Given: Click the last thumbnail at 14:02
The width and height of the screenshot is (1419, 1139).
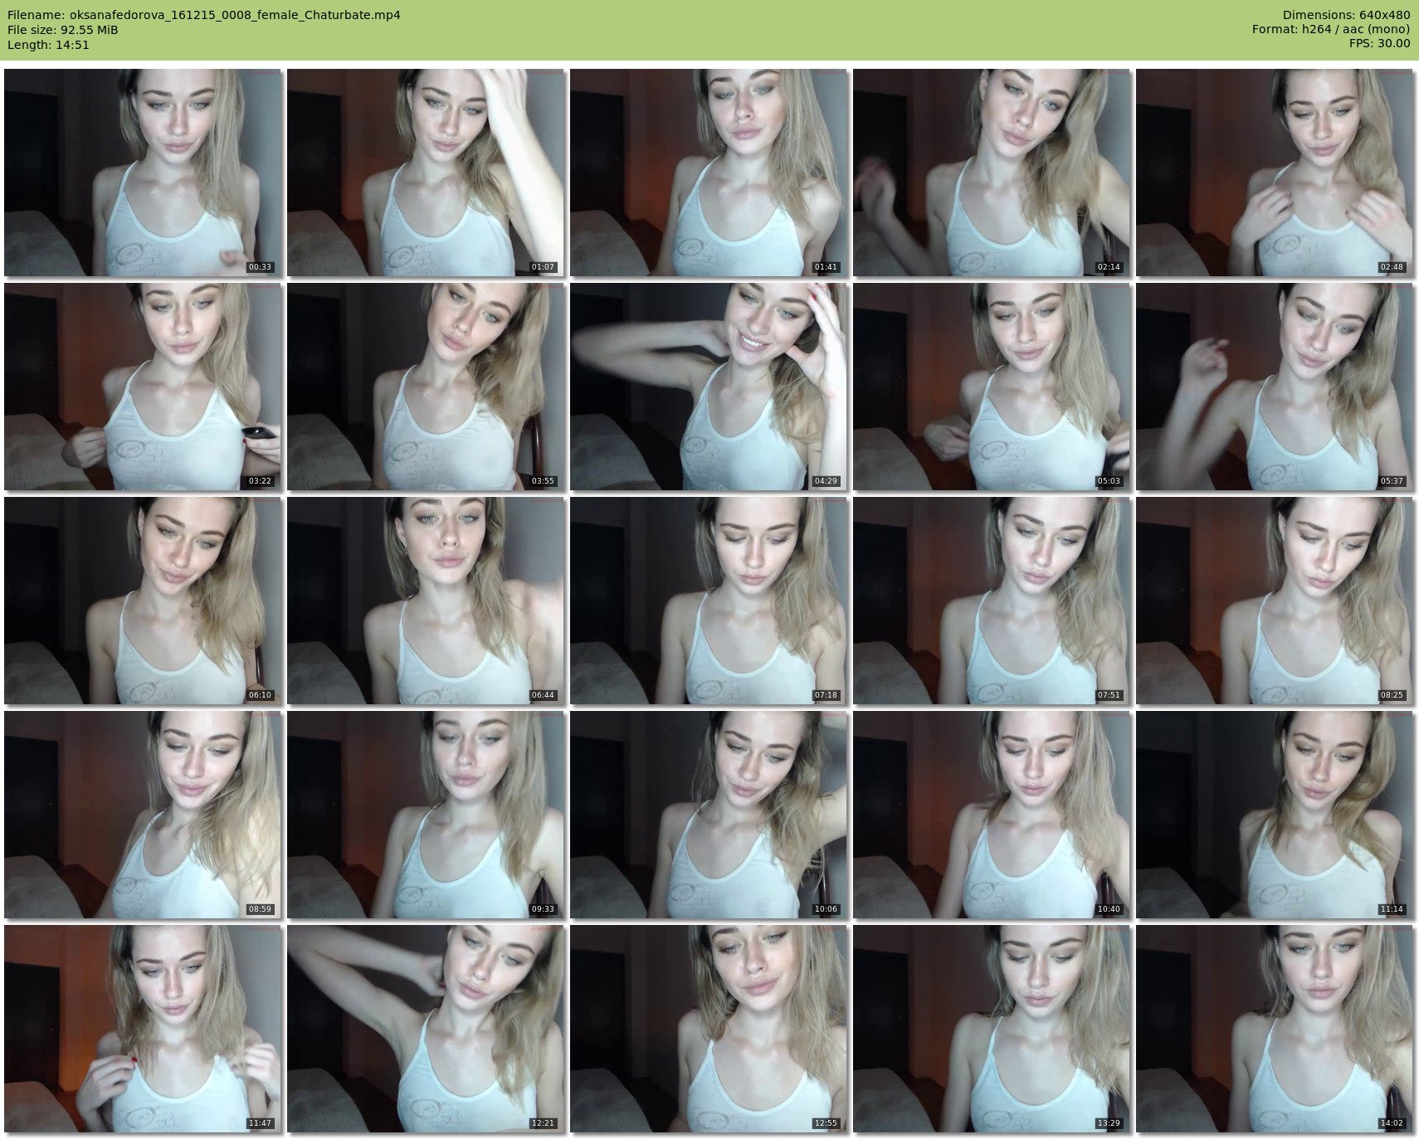Looking at the screenshot, I should tap(1275, 1029).
